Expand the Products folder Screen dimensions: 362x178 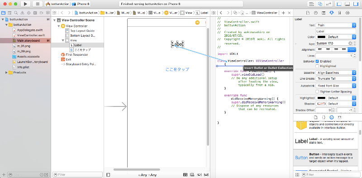tap(6, 72)
